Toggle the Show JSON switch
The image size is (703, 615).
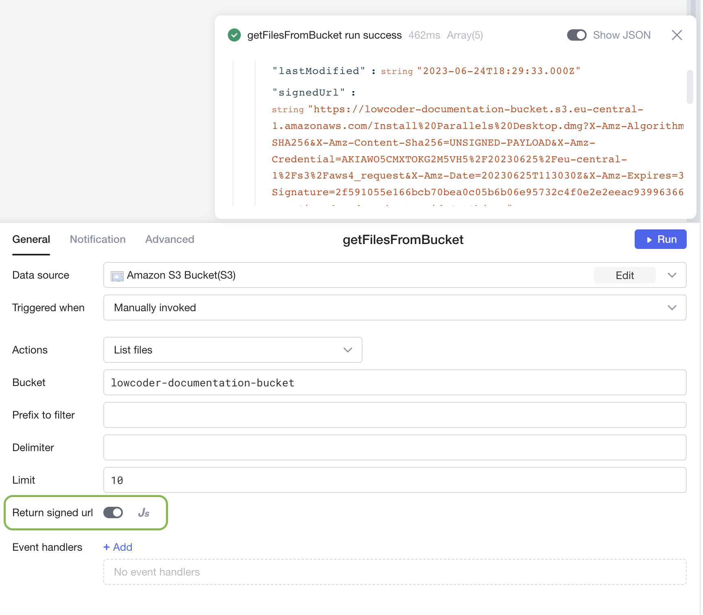576,35
